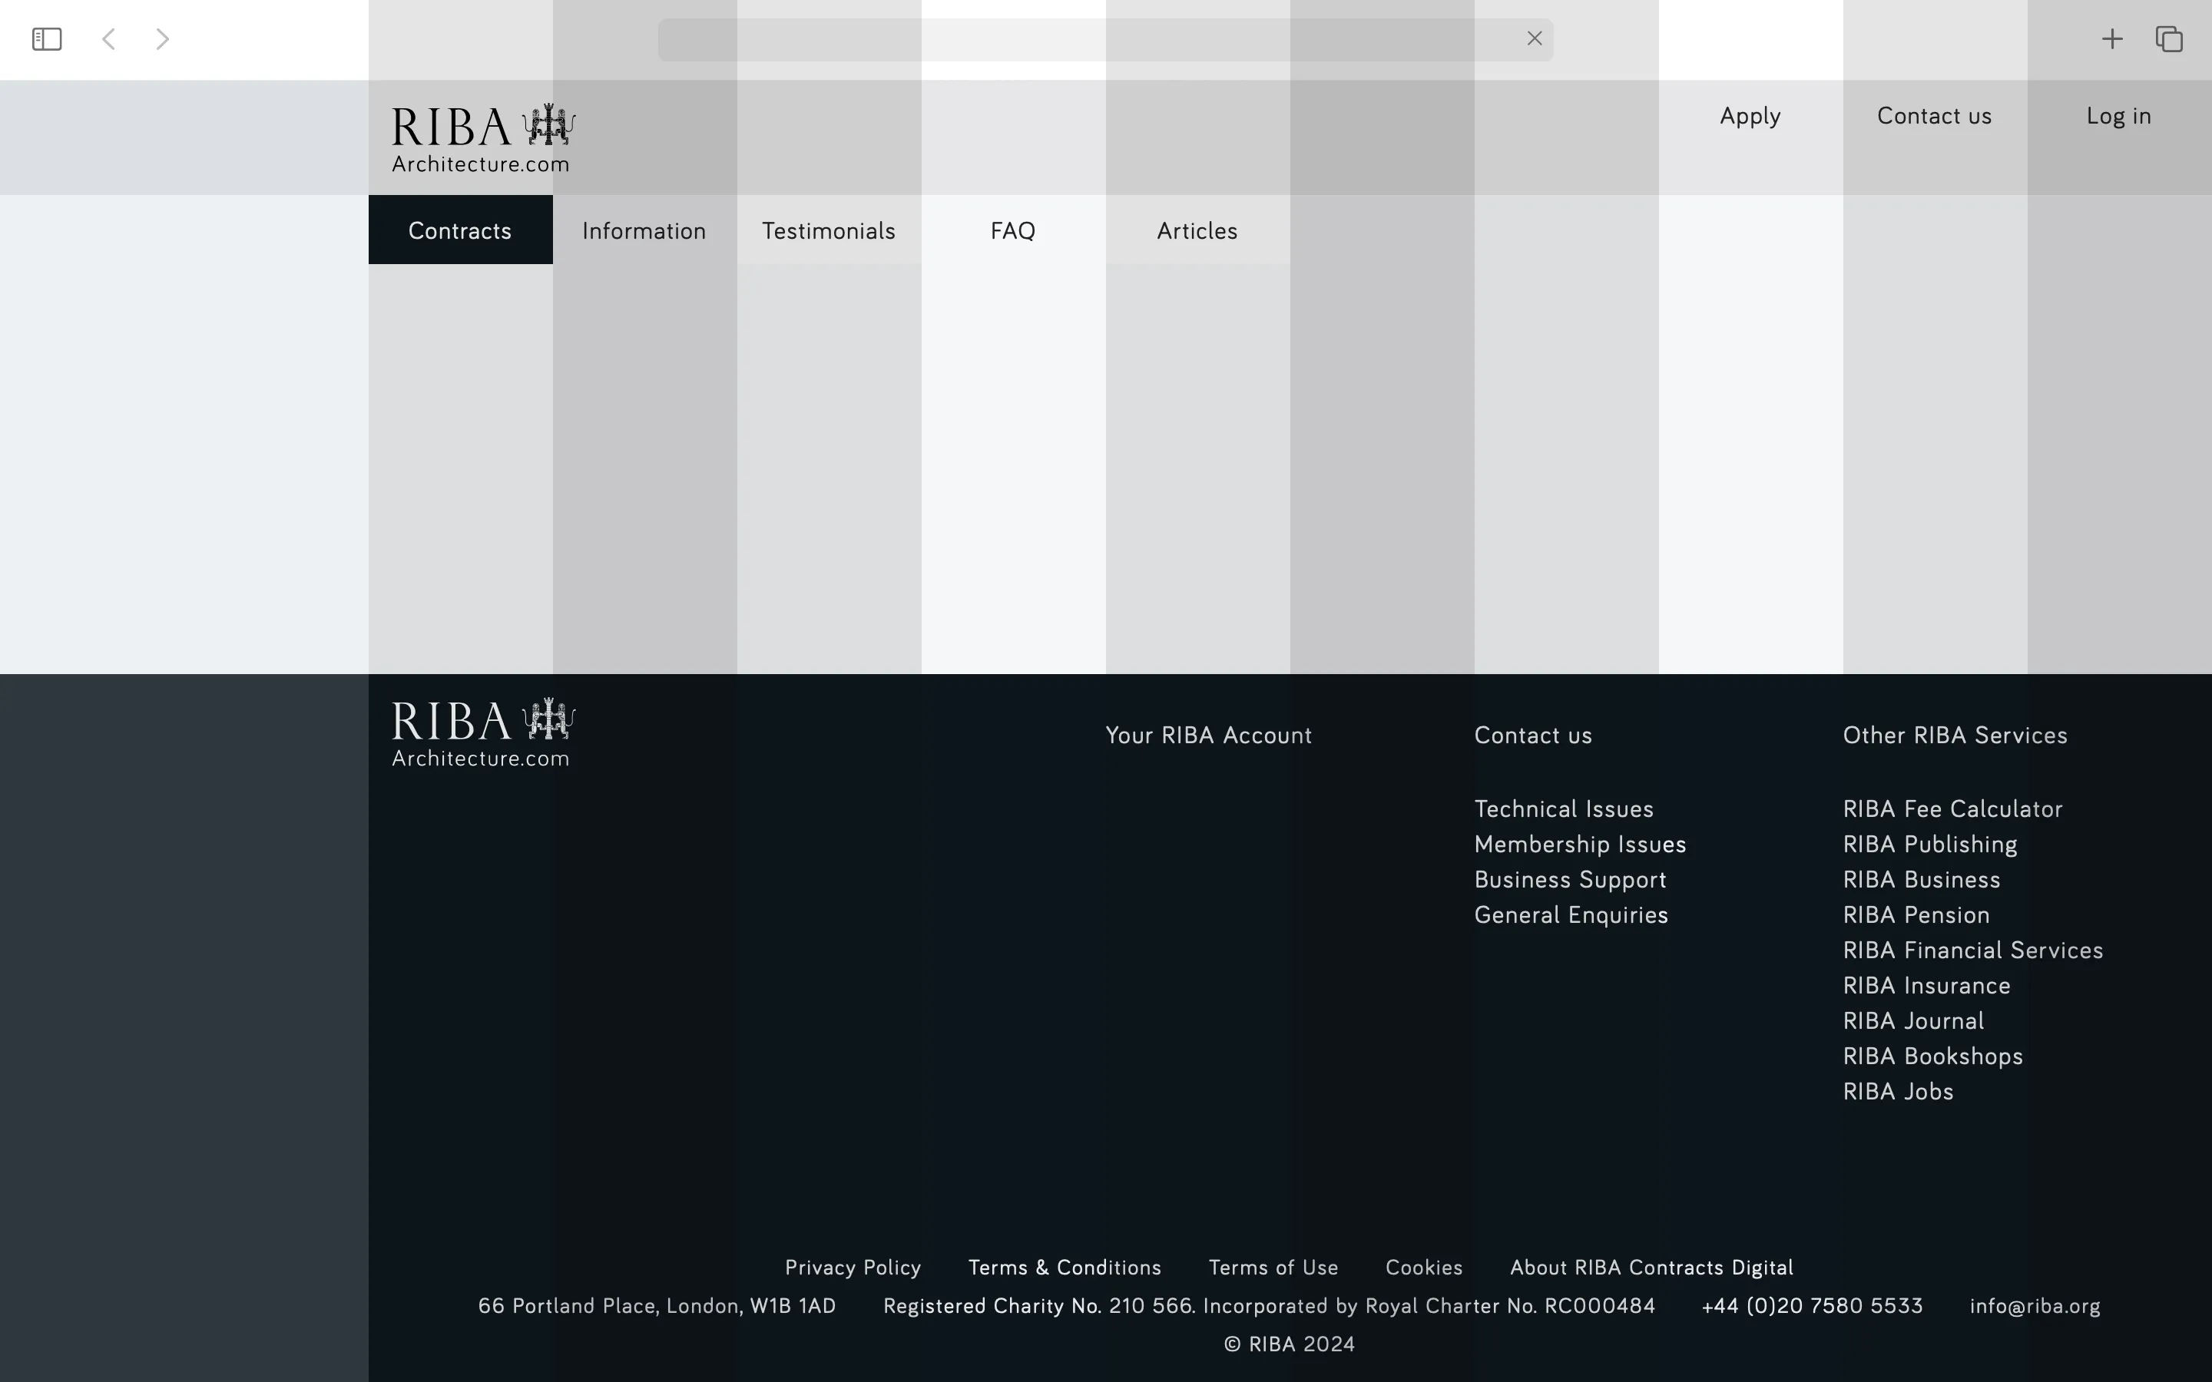The image size is (2212, 1382).
Task: Toggle the browser sidebar panel
Action: coord(46,38)
